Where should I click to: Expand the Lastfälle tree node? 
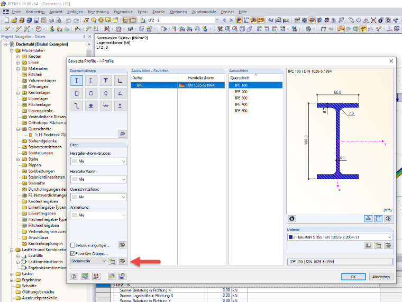tap(18, 256)
